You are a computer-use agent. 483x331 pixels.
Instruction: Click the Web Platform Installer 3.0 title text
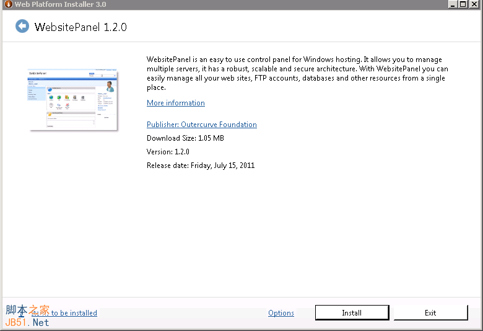[61, 4]
